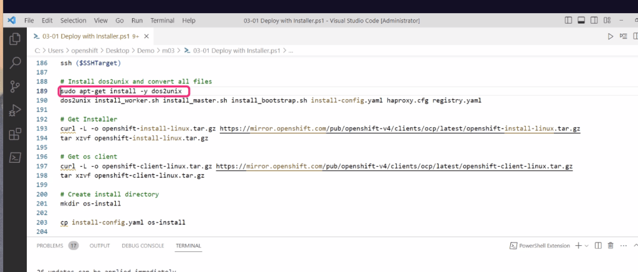Click 'cp install-config.yaml os-install' line

[123, 223]
